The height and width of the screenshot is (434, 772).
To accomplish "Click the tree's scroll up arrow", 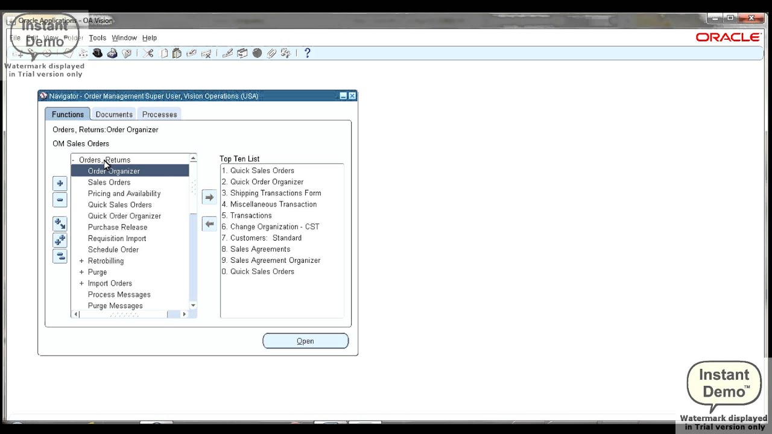I will (x=193, y=159).
